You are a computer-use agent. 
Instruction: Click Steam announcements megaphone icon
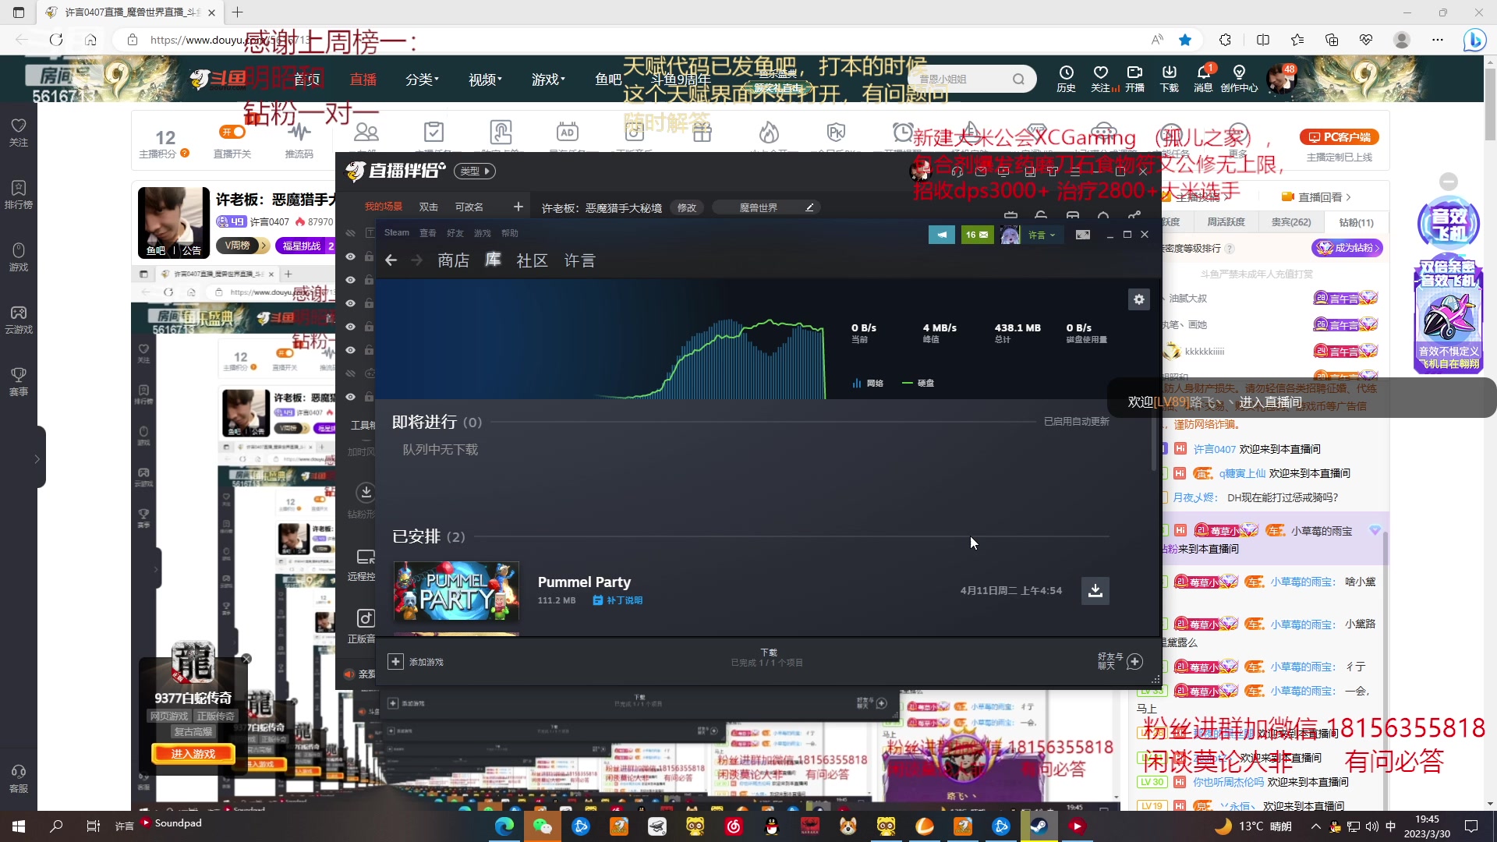942,235
